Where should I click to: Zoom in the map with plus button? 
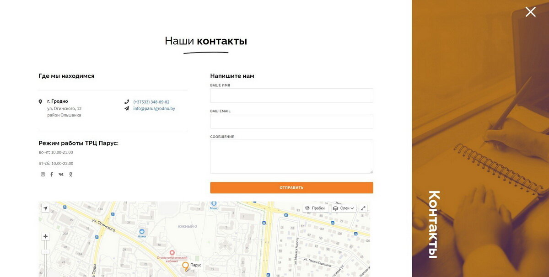[45, 236]
